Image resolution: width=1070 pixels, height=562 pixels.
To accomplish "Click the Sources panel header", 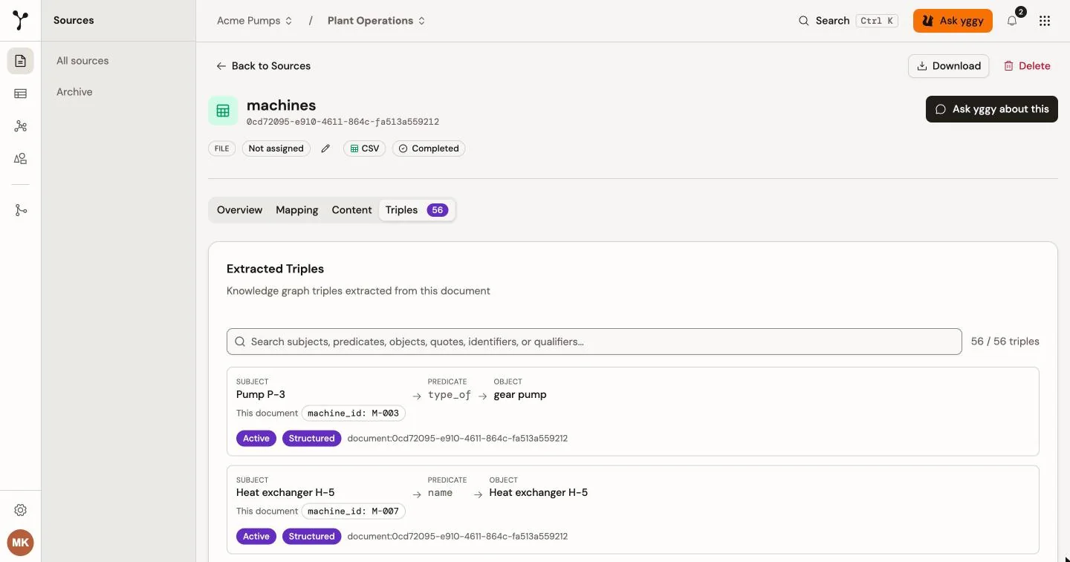I will coord(74,21).
